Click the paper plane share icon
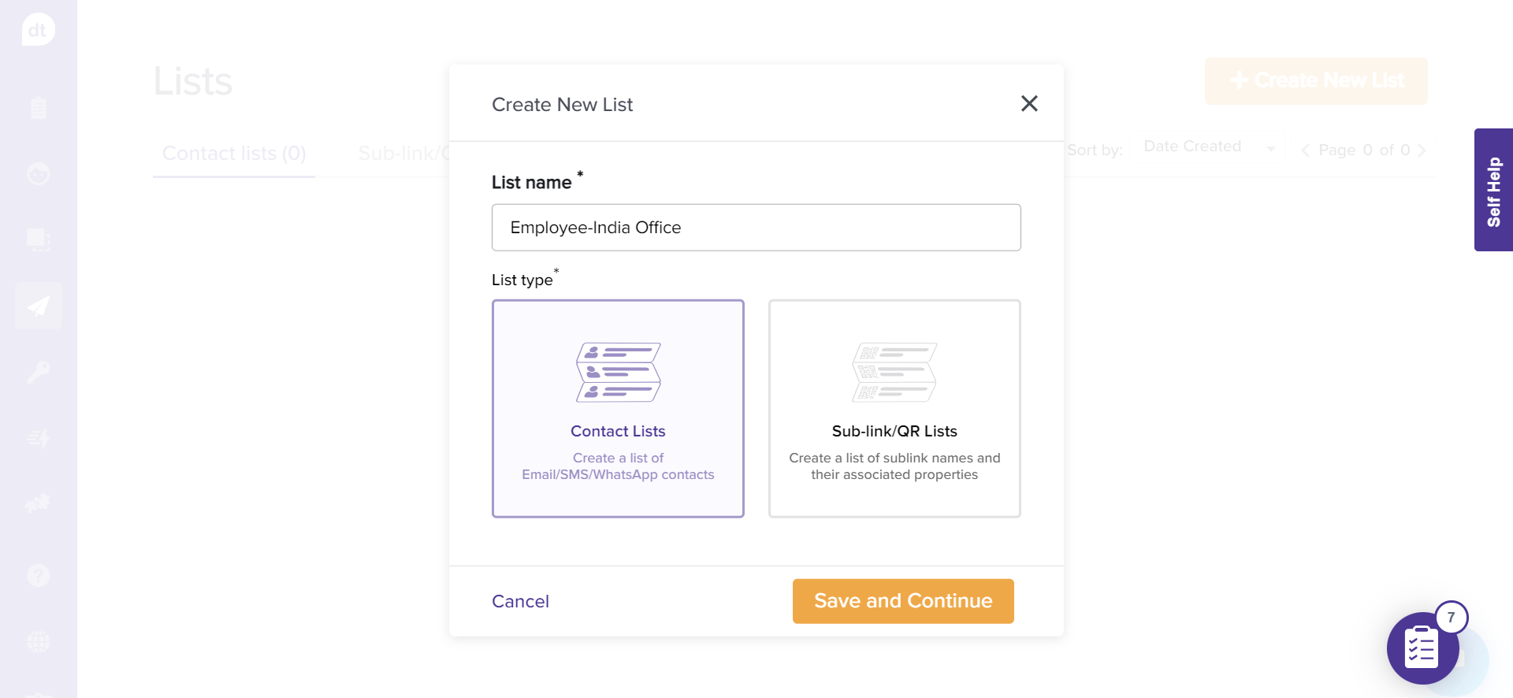The image size is (1513, 698). (x=38, y=306)
